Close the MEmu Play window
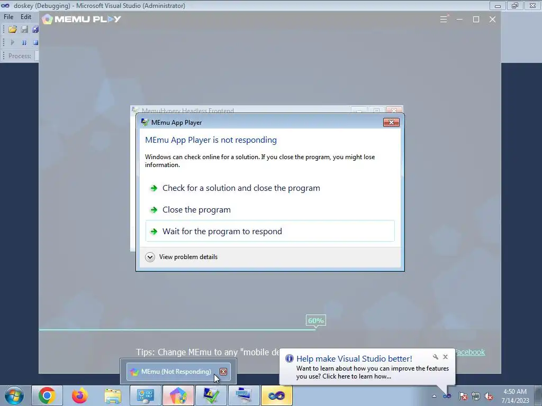Screen dimensions: 542x406 coord(493,20)
